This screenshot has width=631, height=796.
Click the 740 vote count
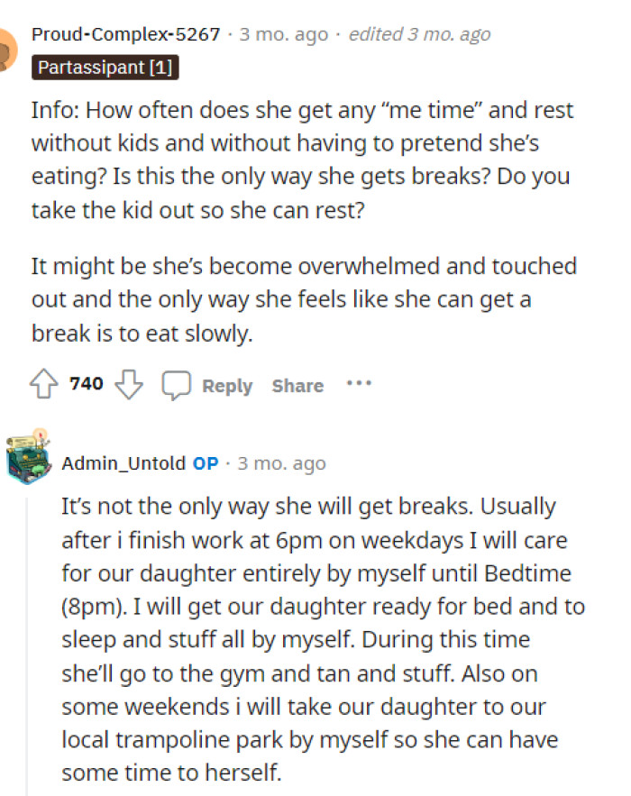86,383
